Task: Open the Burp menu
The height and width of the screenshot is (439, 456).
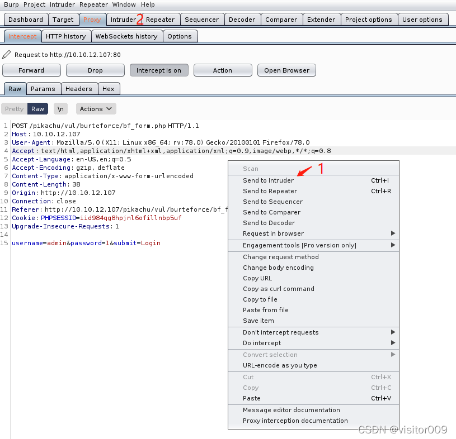Action: [x=11, y=4]
